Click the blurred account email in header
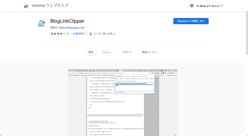The width and height of the screenshot is (248, 136). coord(210,6)
